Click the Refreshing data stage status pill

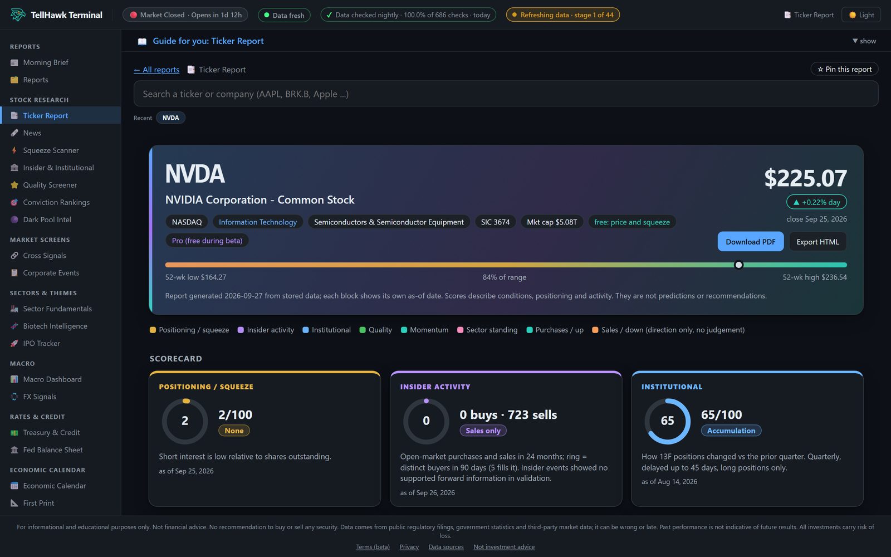pos(562,15)
